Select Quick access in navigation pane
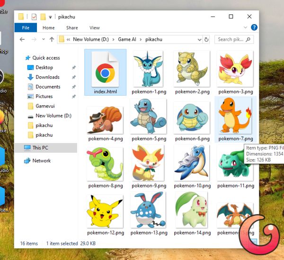Screen dimensions: 284x260 (46, 58)
